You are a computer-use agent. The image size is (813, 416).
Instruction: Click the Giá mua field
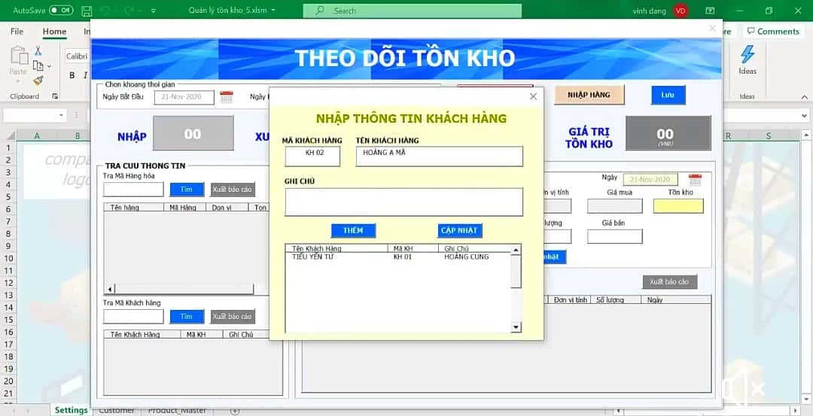[614, 206]
